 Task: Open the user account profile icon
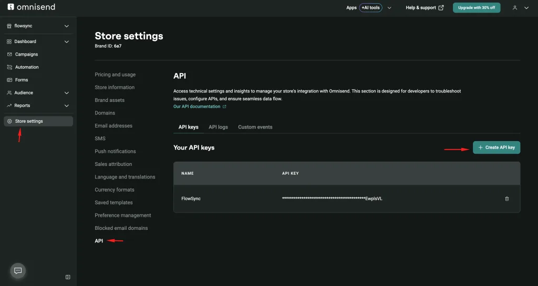[515, 7]
